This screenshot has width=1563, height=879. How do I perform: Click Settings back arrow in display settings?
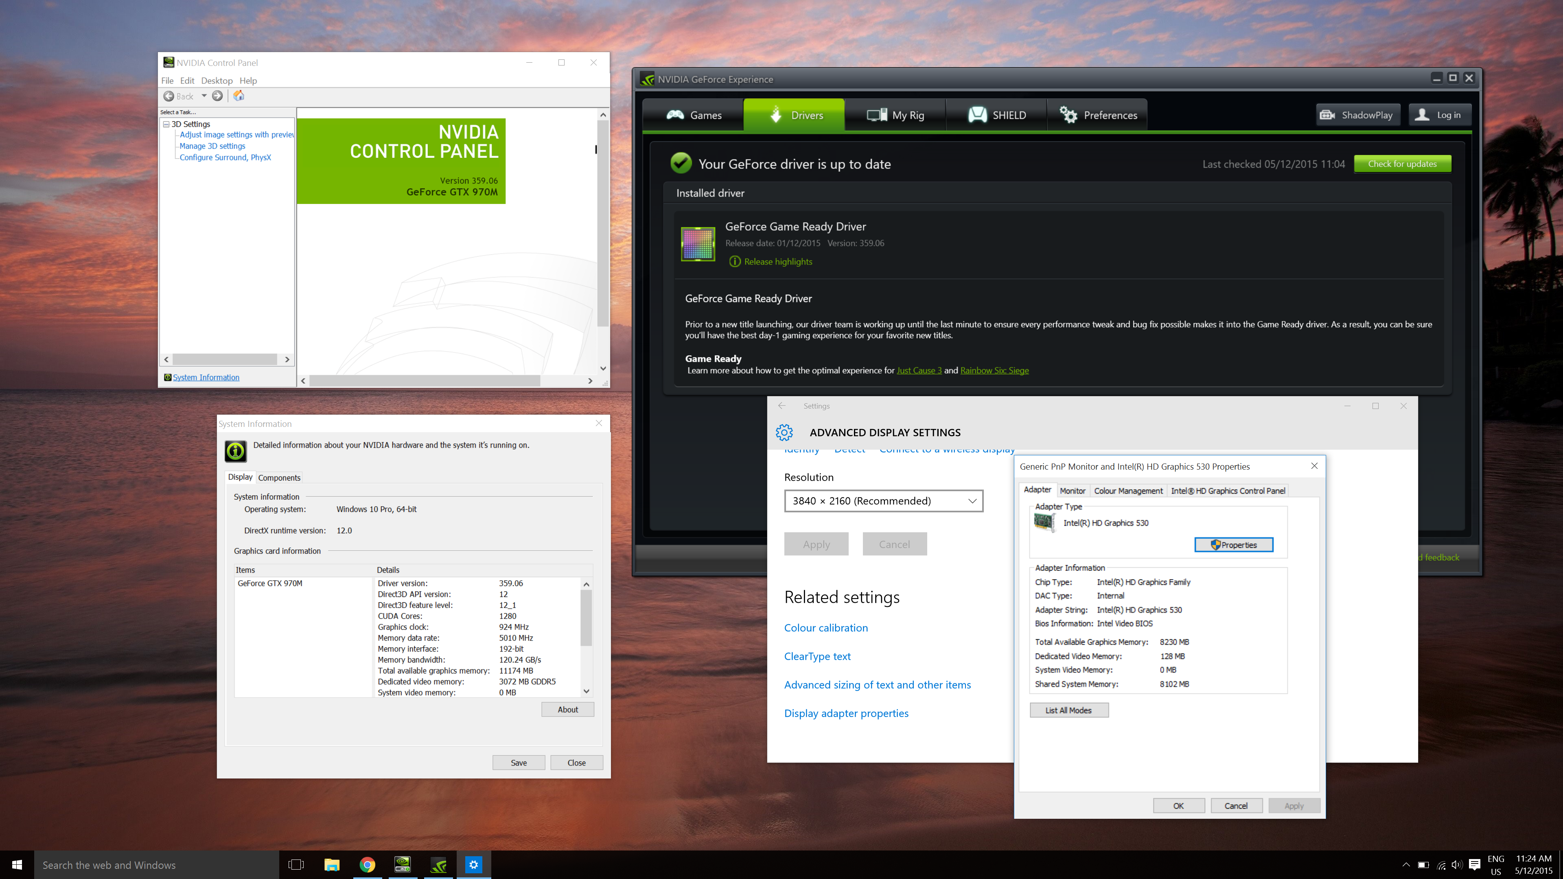coord(781,406)
